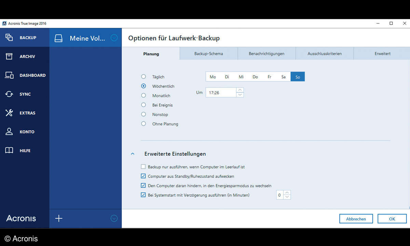Select the Nonstop schedule option
This screenshot has width=410, height=246.
pos(143,114)
